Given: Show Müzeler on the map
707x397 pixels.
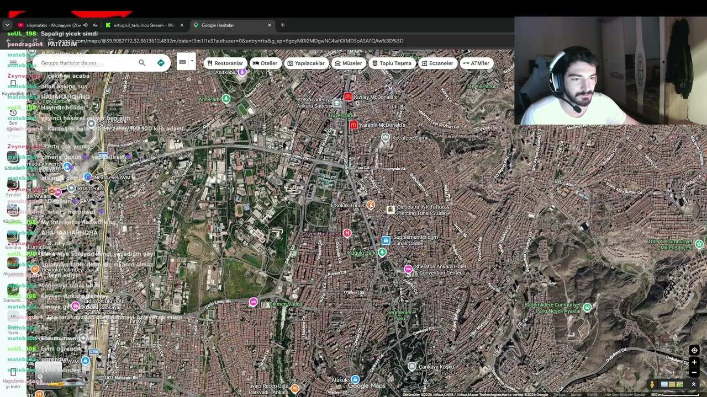Looking at the screenshot, I should tap(349, 63).
